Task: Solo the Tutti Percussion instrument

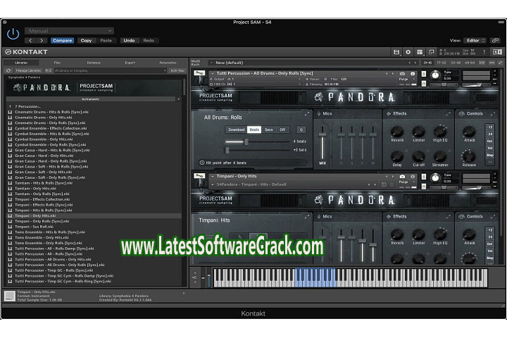Action: (424, 74)
